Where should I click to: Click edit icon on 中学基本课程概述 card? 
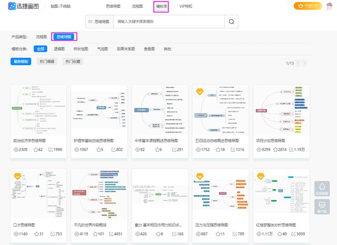174,149
